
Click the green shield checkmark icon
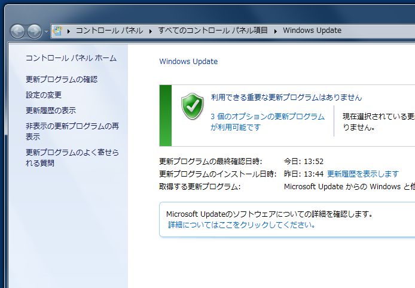(193, 106)
